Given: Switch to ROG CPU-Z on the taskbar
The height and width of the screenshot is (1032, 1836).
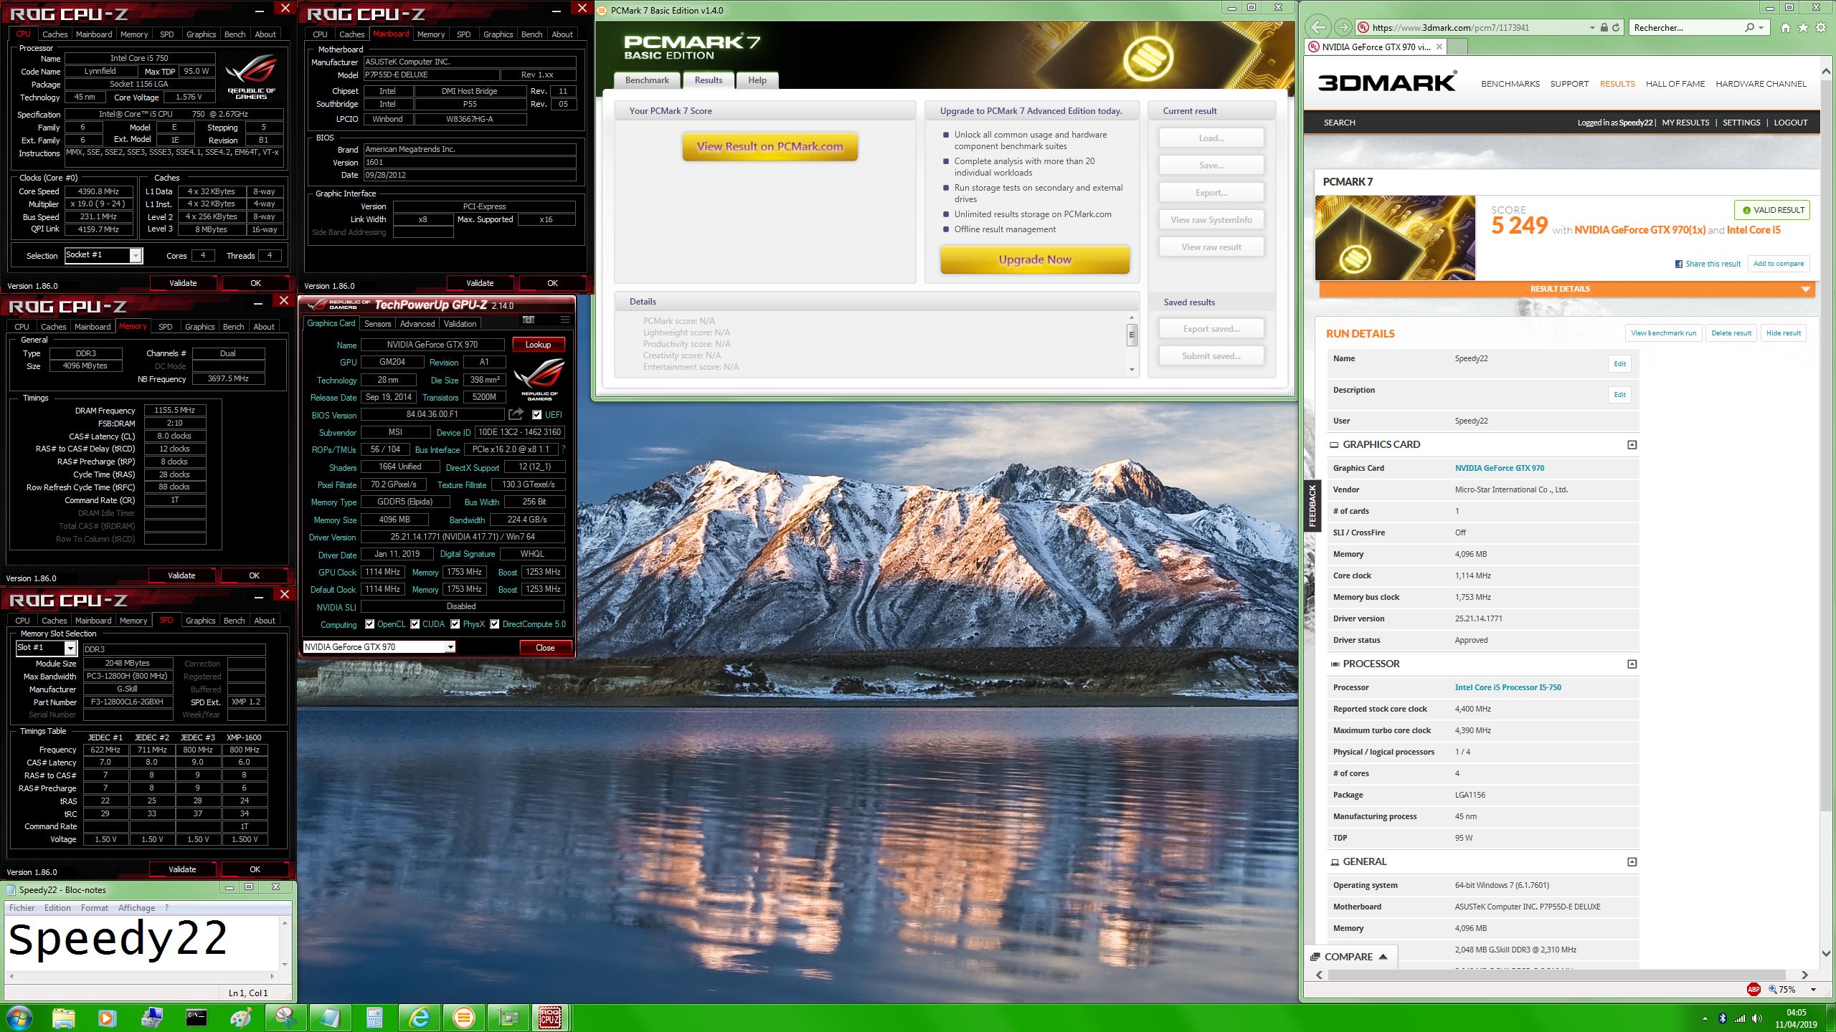Looking at the screenshot, I should (550, 1018).
